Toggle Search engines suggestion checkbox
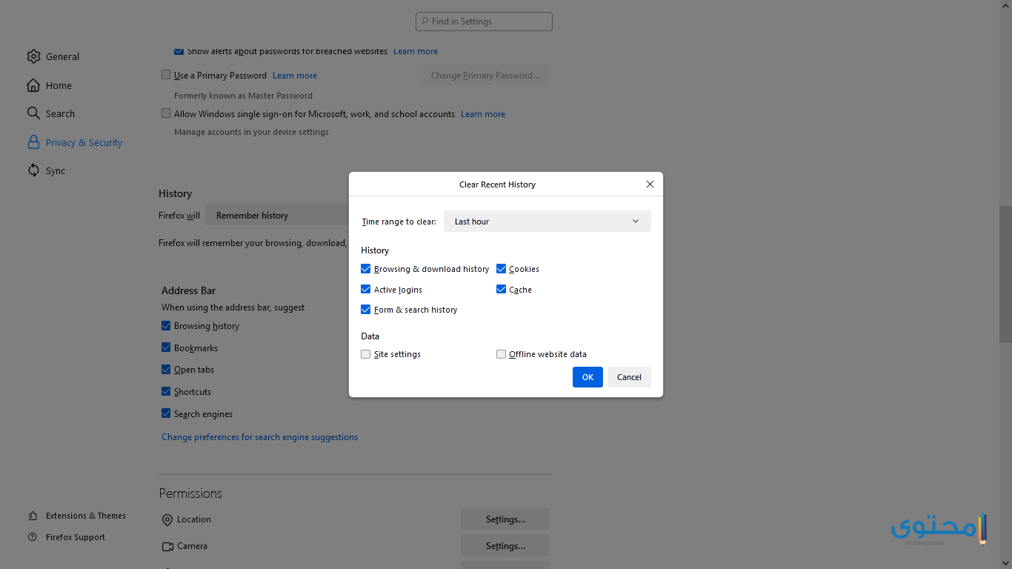 pyautogui.click(x=166, y=413)
